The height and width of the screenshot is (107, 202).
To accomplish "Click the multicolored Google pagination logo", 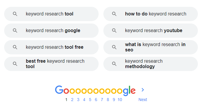I will 95,90.
